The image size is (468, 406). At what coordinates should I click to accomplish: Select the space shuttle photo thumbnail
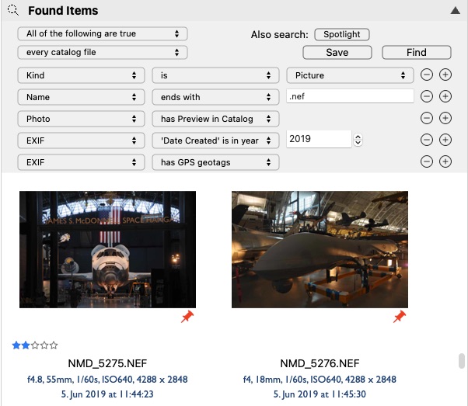click(x=108, y=249)
